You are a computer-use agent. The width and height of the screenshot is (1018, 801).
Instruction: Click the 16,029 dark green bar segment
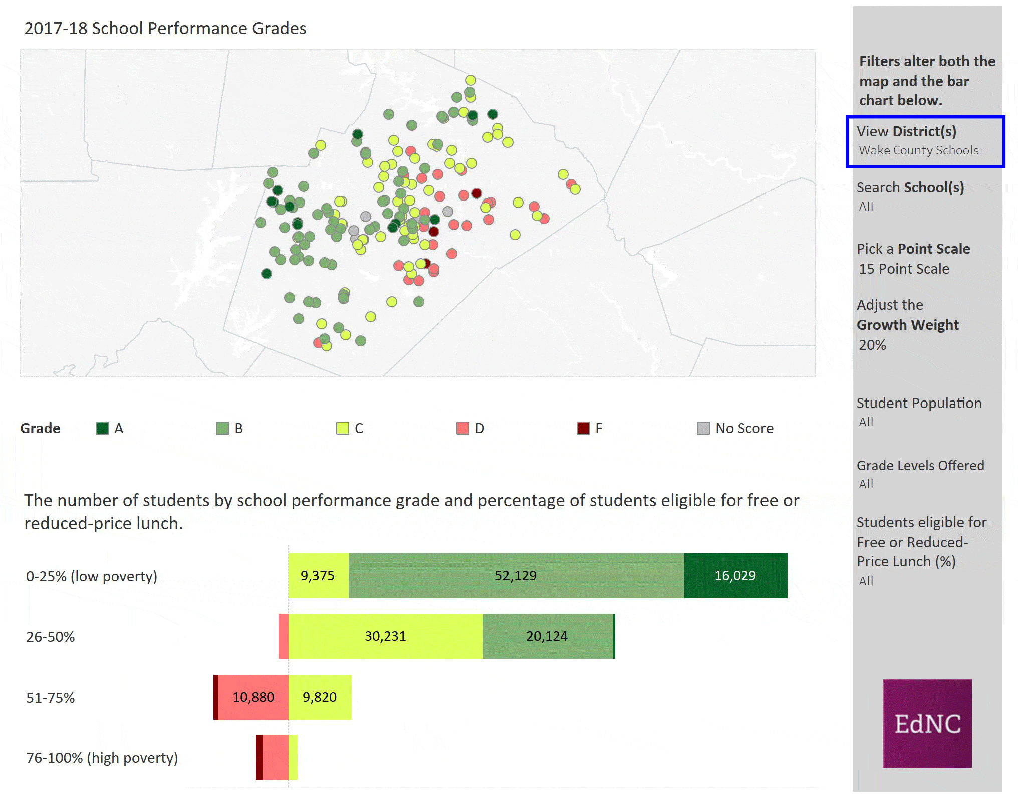pos(735,575)
